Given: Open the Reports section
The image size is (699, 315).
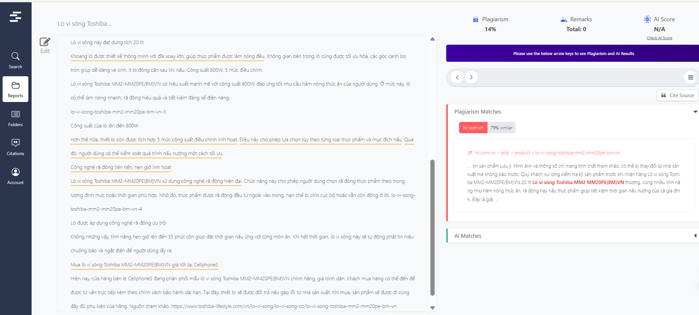Looking at the screenshot, I should pyautogui.click(x=15, y=89).
